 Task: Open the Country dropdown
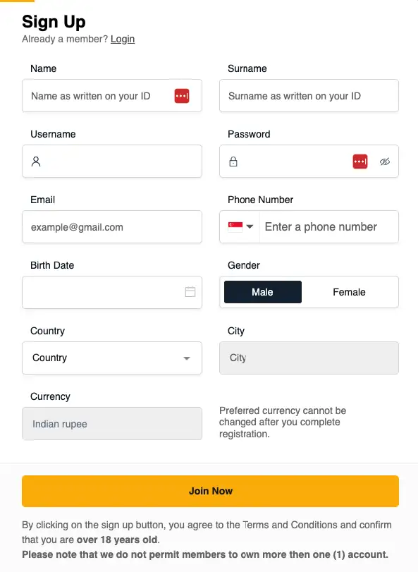(x=111, y=358)
